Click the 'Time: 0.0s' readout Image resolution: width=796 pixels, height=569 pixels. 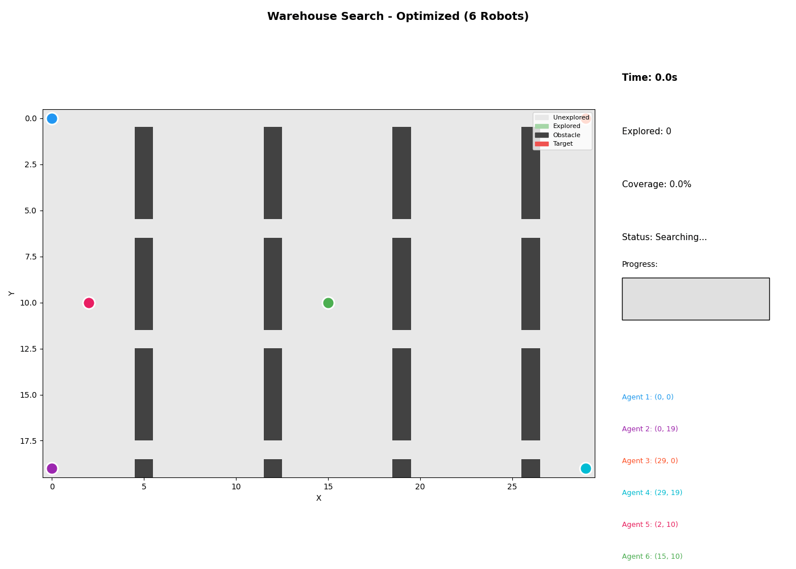[x=649, y=78]
